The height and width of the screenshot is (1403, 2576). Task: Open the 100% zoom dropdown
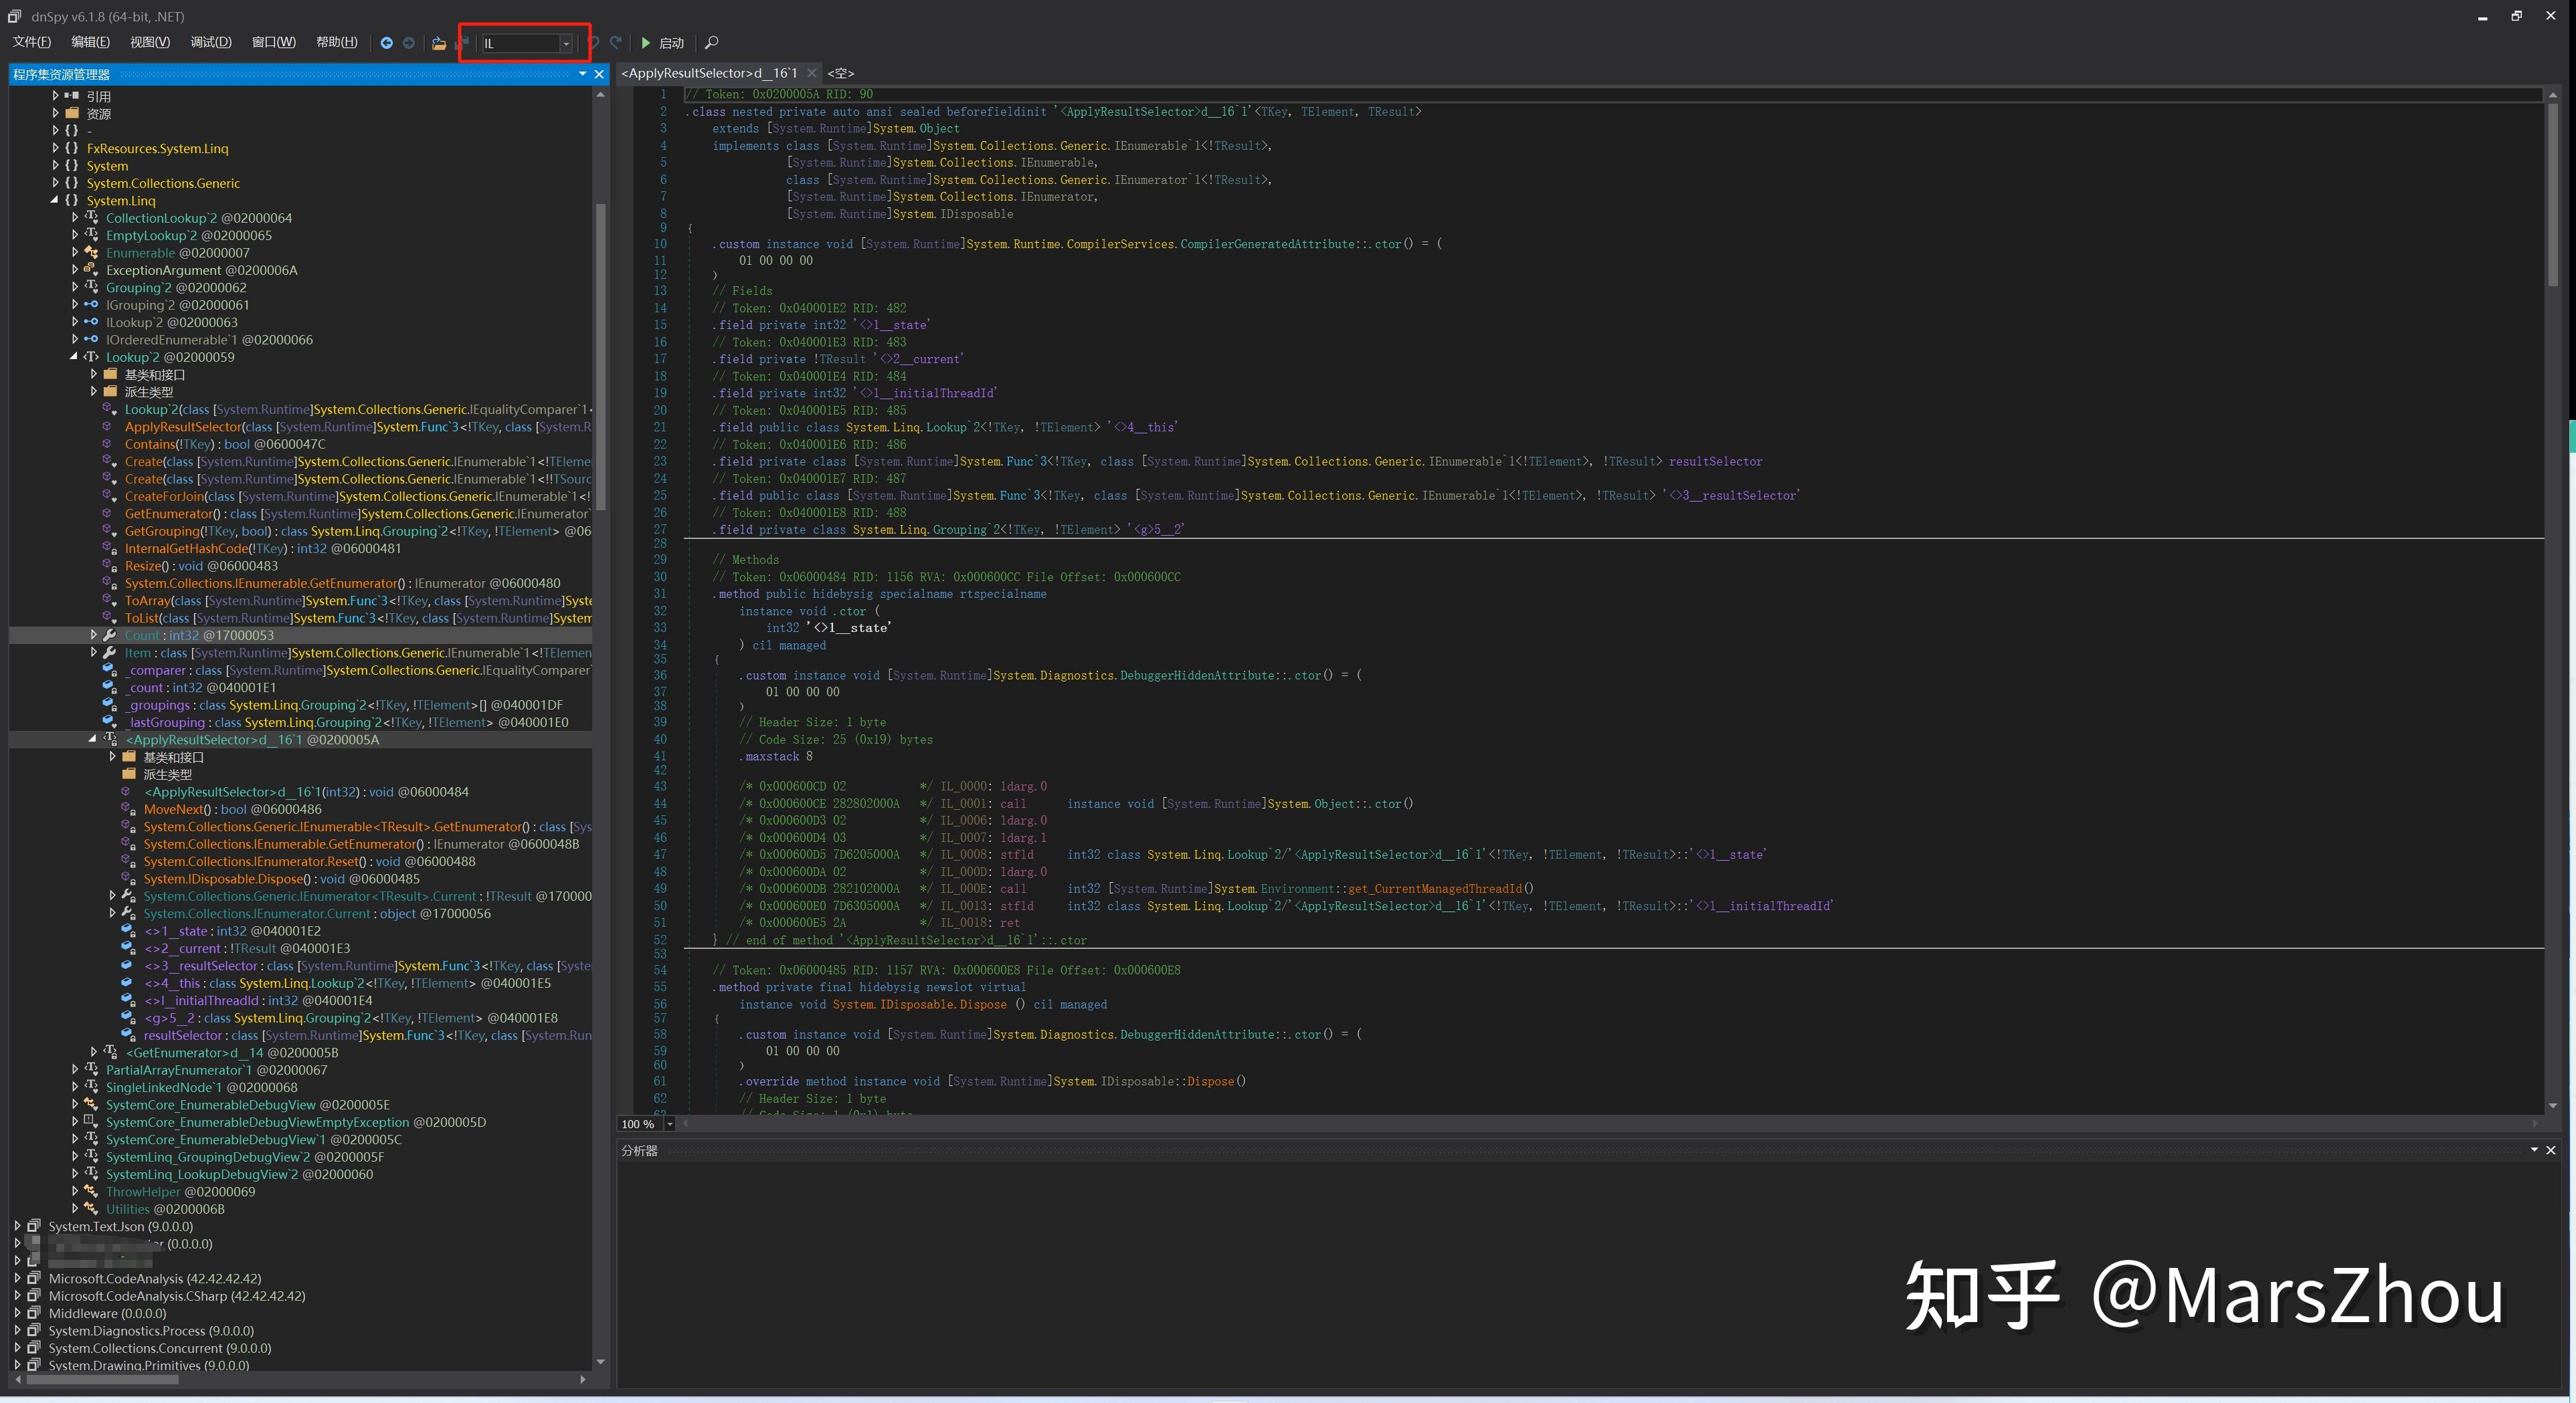click(x=671, y=1124)
